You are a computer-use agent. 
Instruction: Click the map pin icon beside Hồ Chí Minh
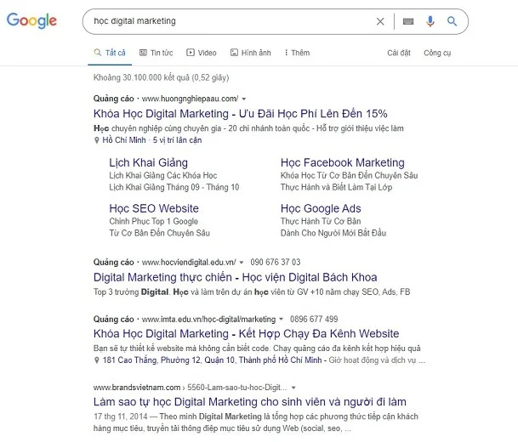click(x=97, y=140)
